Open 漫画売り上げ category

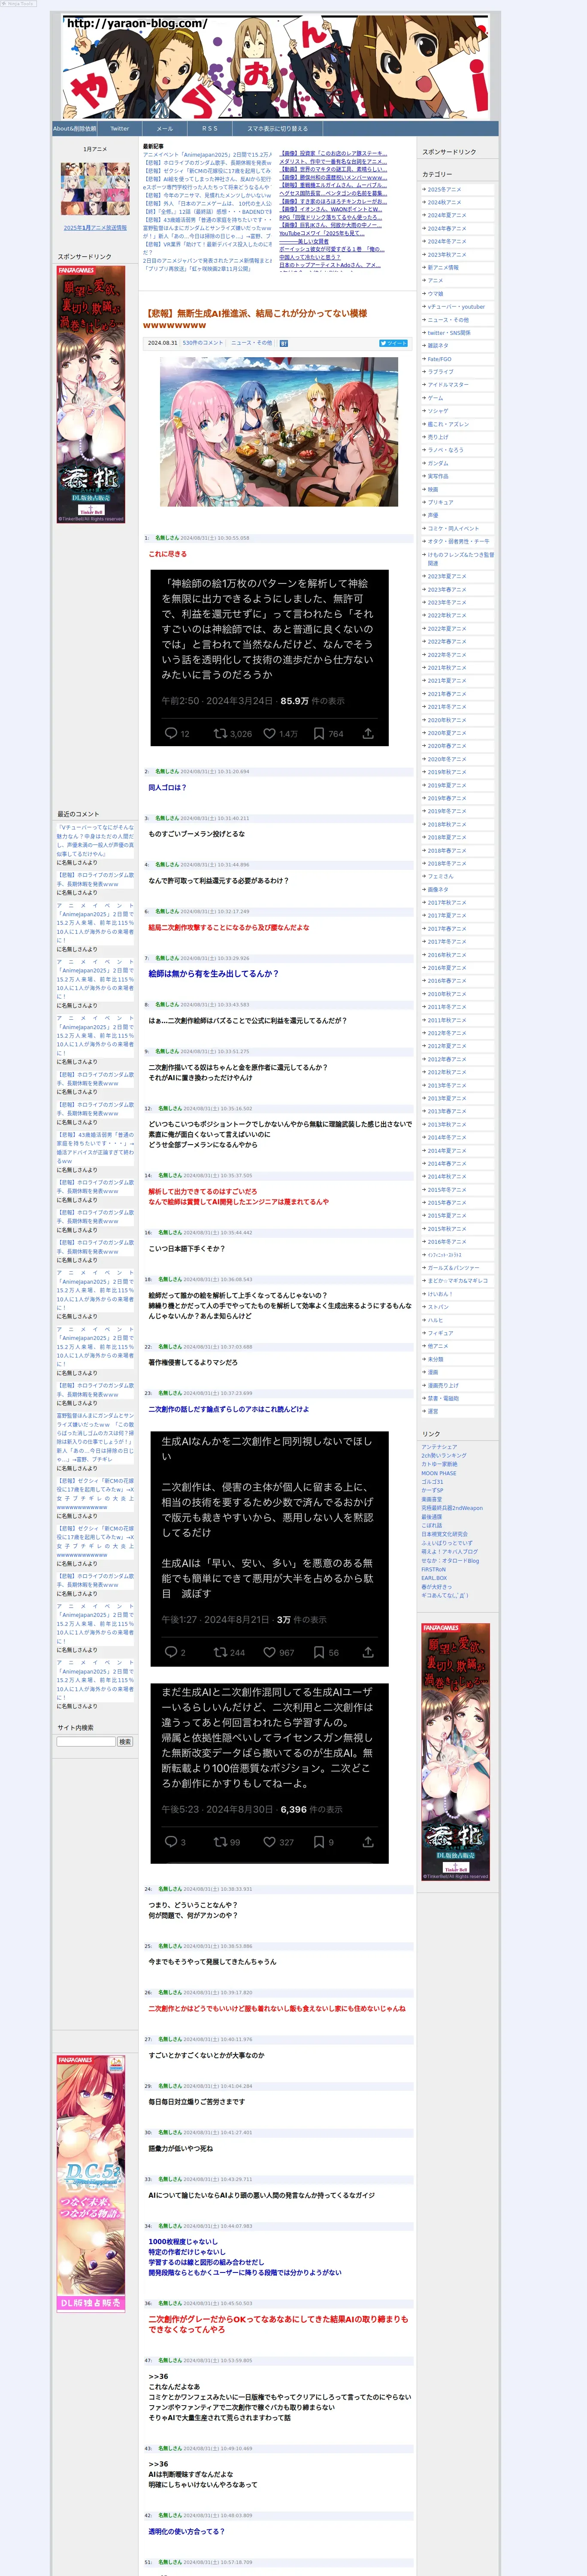click(443, 1386)
